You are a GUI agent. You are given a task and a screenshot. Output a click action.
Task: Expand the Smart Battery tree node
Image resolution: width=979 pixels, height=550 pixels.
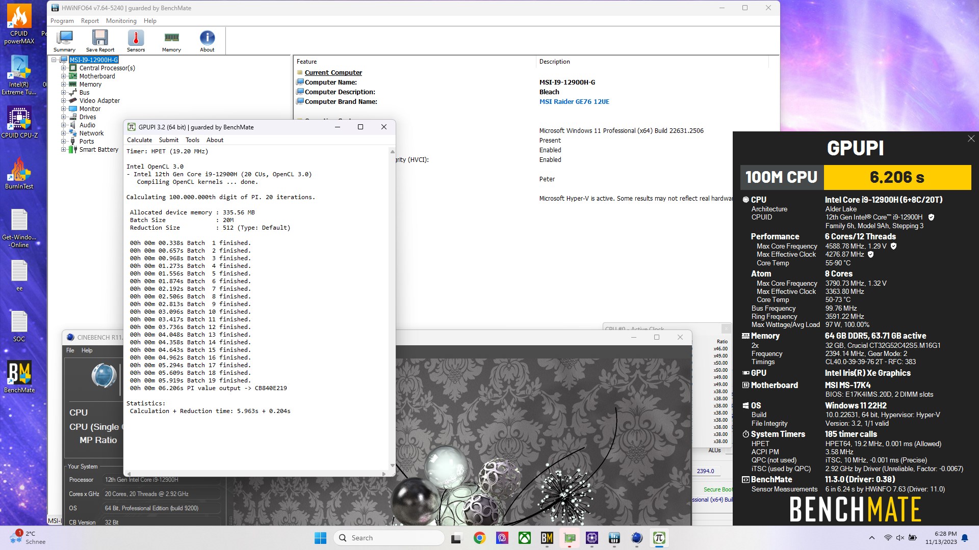[x=64, y=149]
